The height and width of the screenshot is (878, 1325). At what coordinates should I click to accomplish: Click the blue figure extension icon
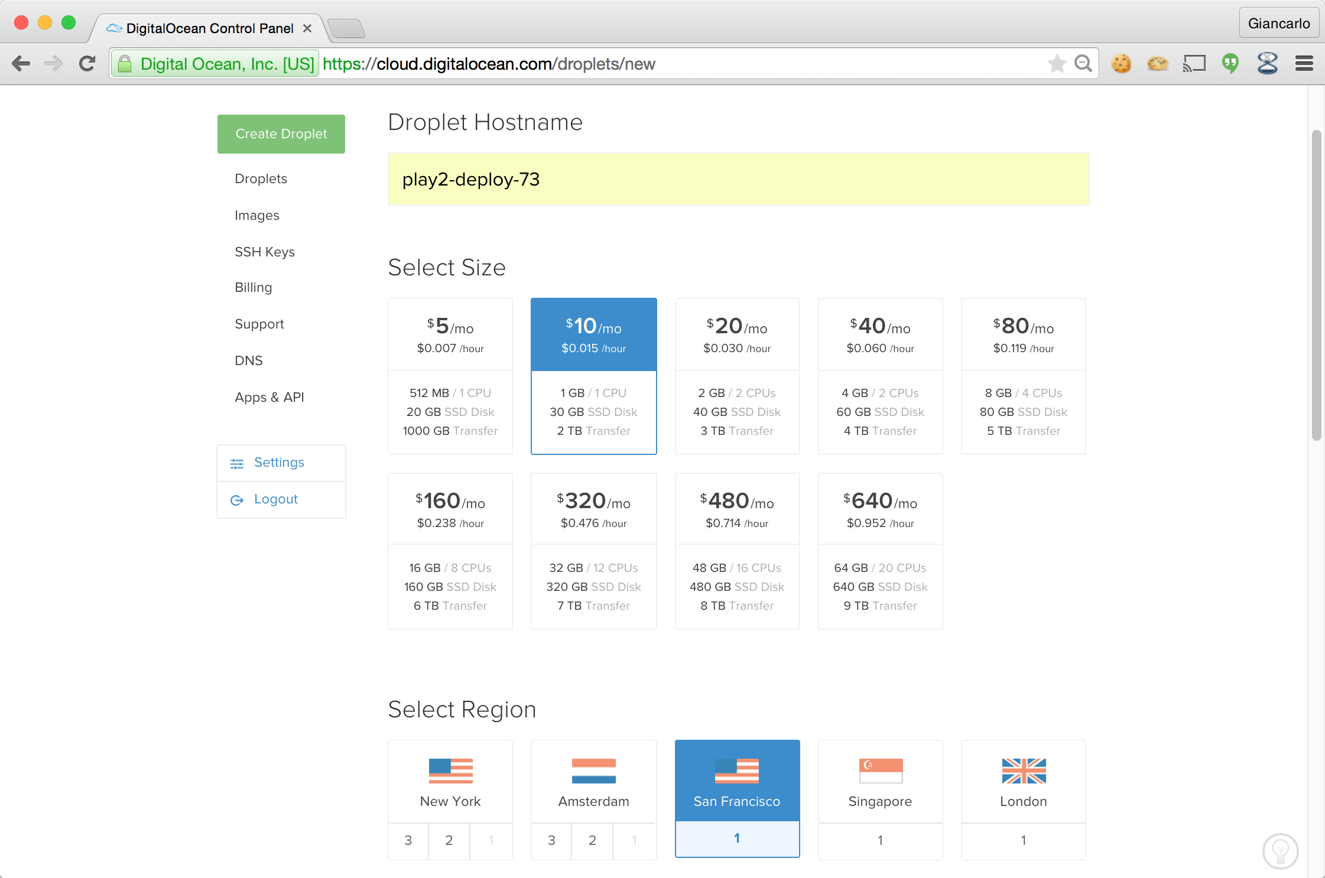click(x=1267, y=63)
